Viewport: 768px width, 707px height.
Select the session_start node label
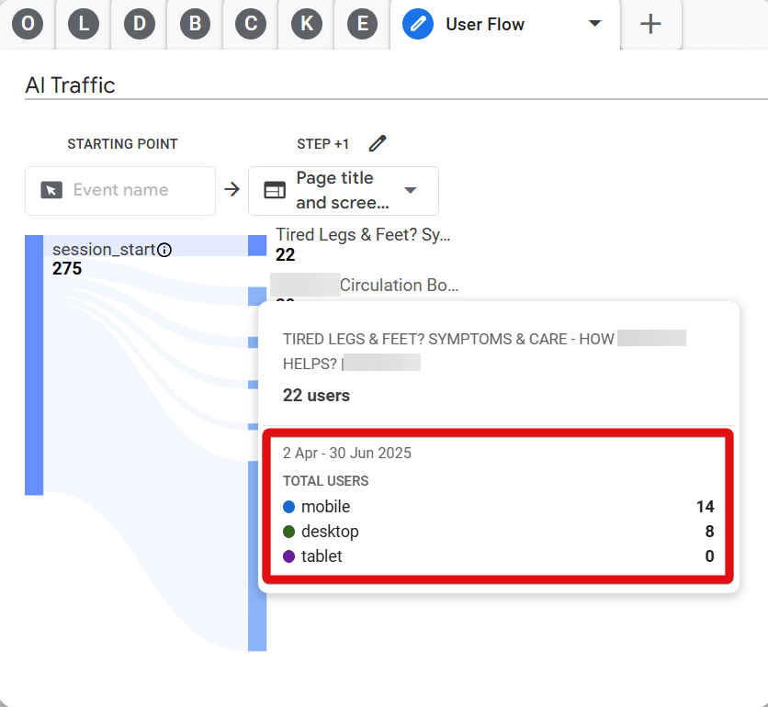[104, 249]
